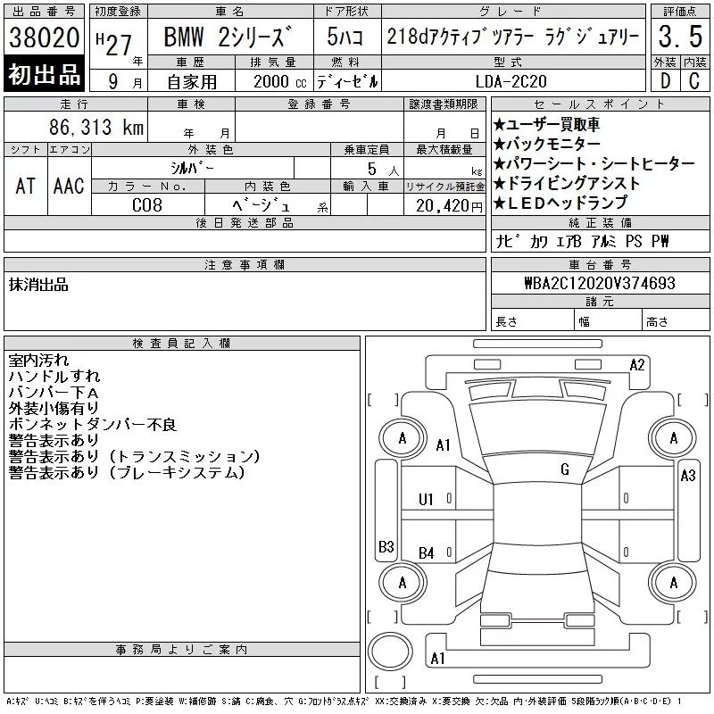Click the warning note mentioning トランスミッション
The image size is (714, 714).
[x=135, y=457]
